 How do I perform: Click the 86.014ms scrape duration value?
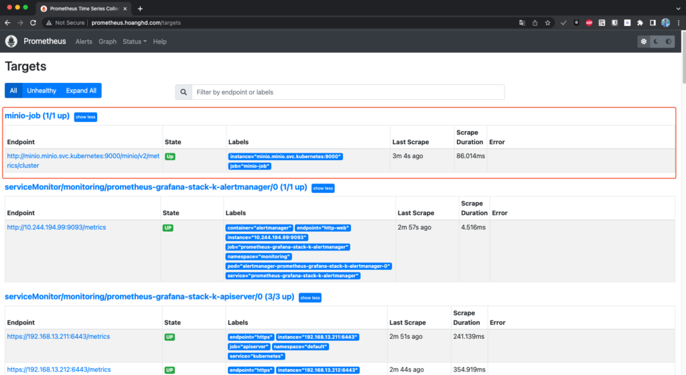(x=470, y=156)
